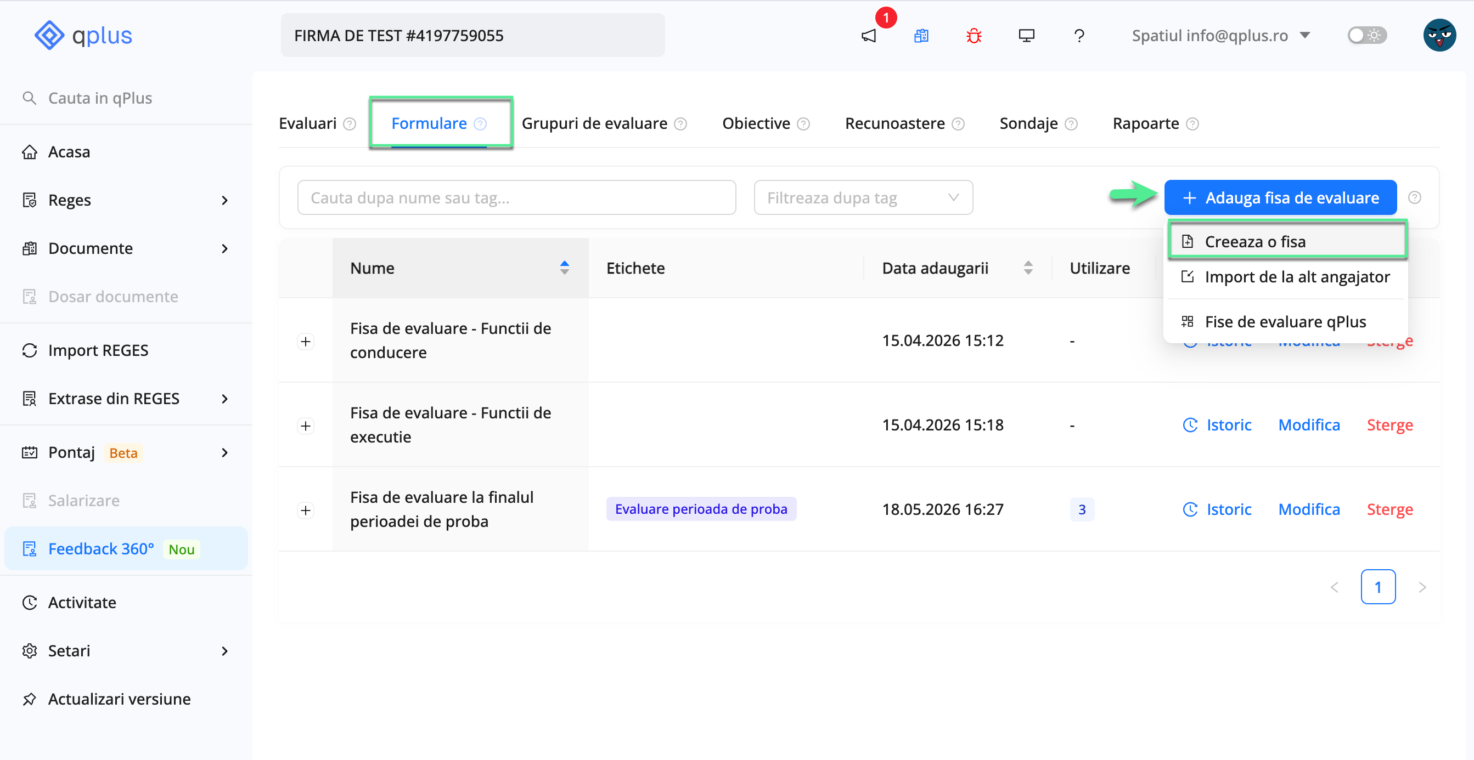Click the Cauta in qPlus search box

coord(126,98)
